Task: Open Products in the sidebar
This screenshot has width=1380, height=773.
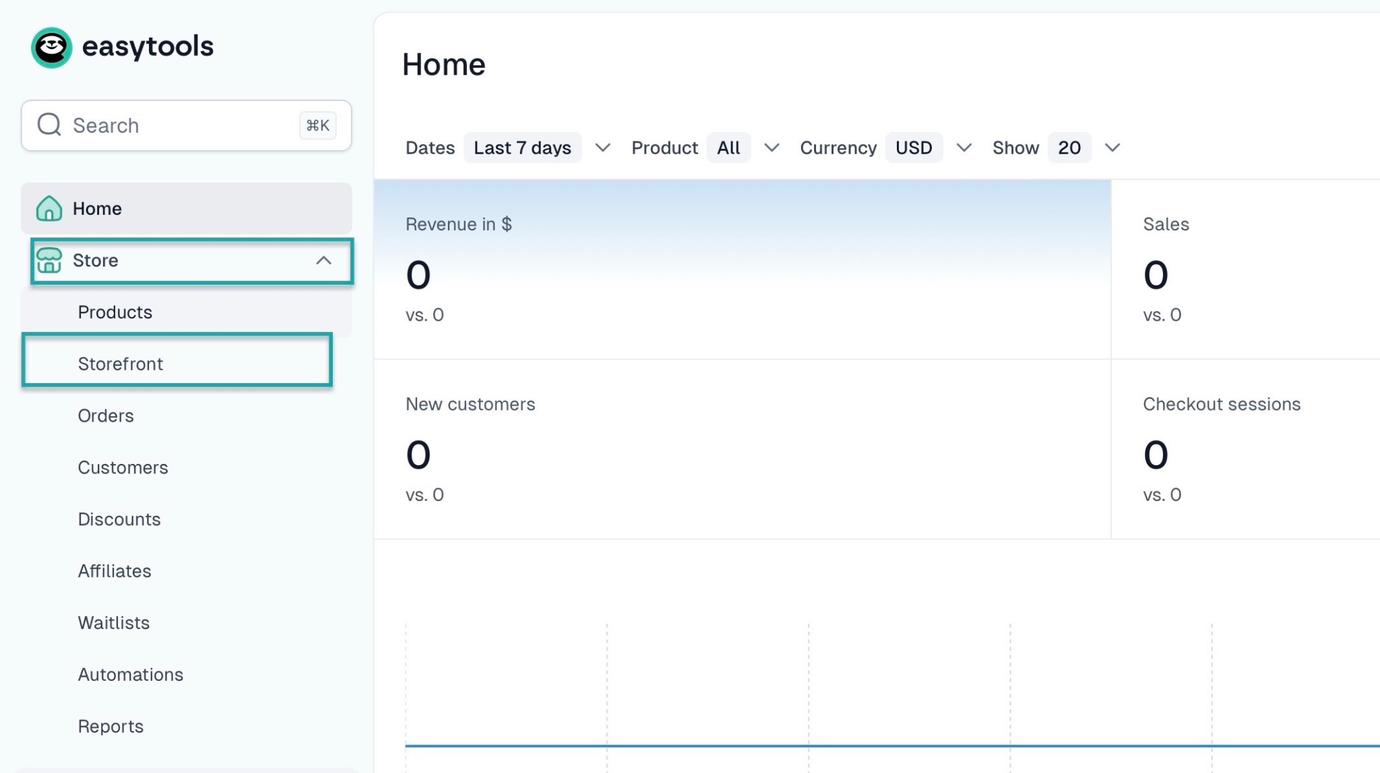Action: point(115,312)
